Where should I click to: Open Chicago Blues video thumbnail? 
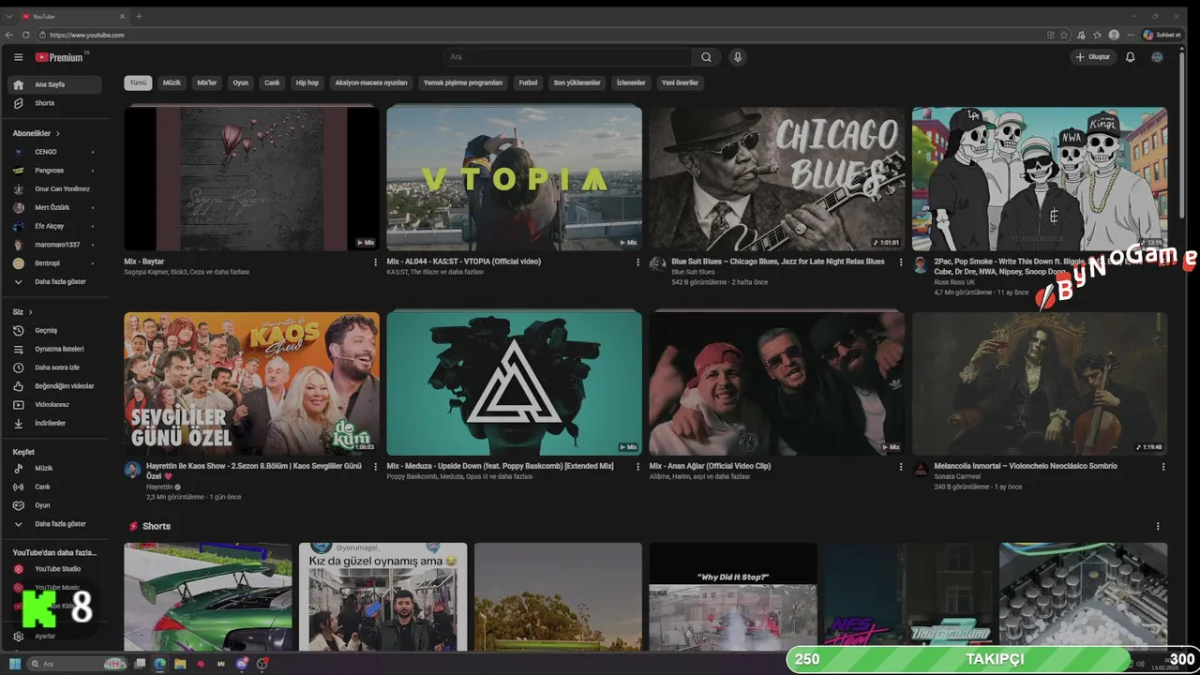click(776, 178)
